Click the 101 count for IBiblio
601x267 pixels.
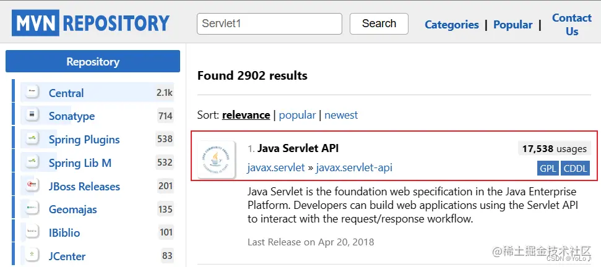tap(166, 232)
